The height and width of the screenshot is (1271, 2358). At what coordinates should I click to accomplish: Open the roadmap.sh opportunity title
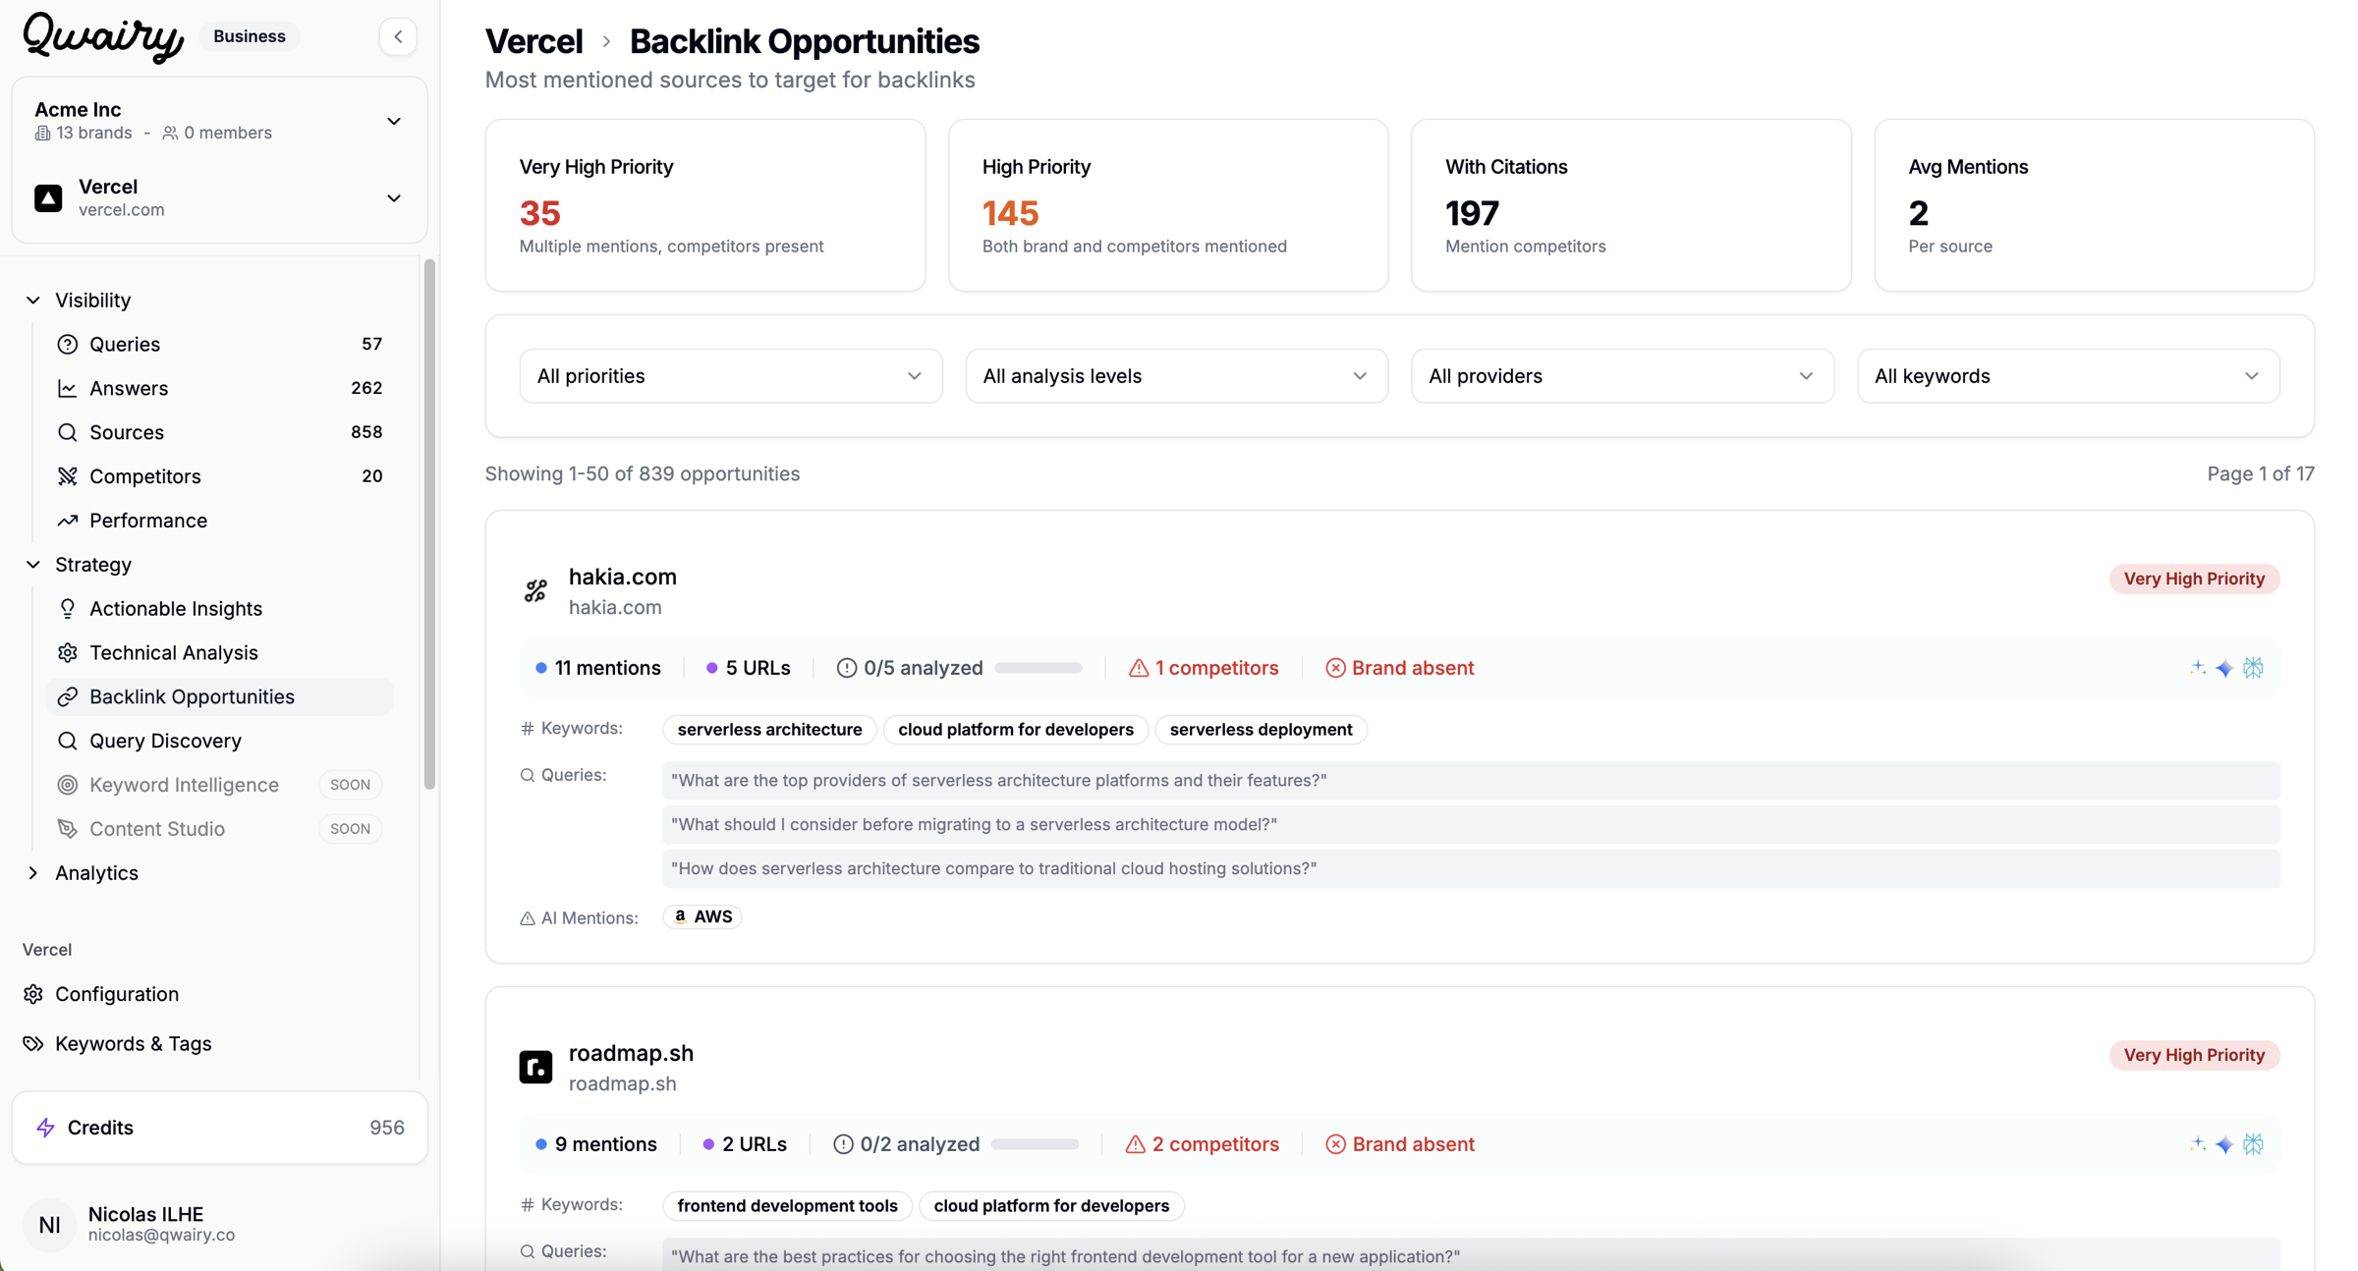pyautogui.click(x=631, y=1053)
